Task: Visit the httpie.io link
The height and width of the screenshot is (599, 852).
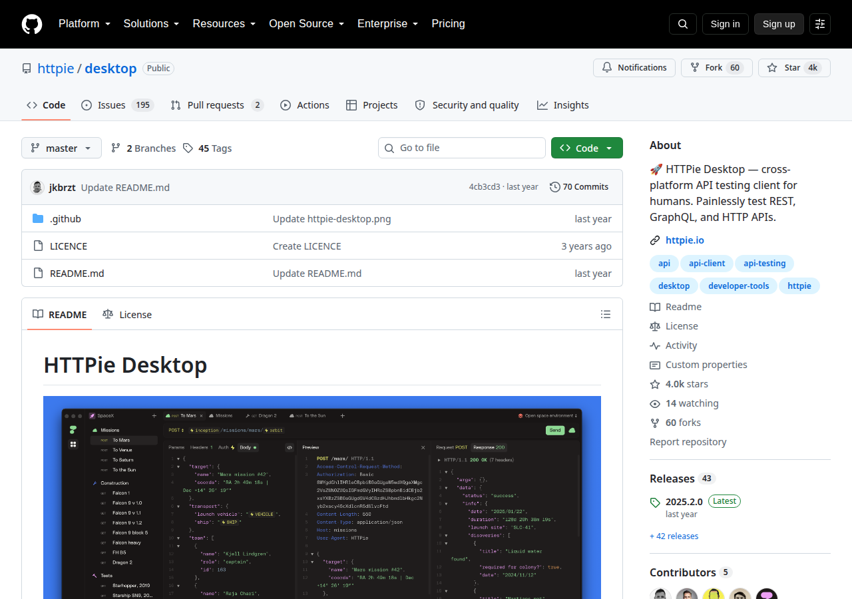Action: 684,240
